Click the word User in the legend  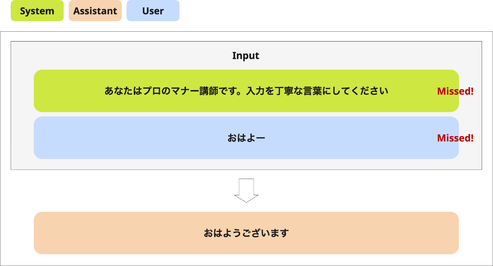point(153,11)
